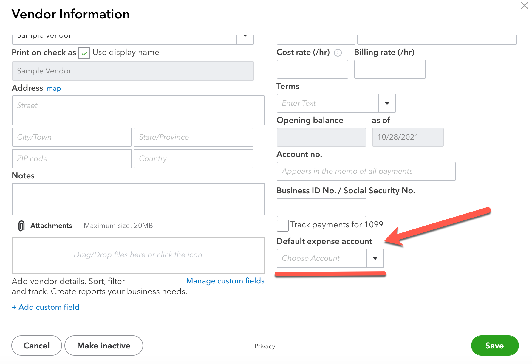Viewport: 532px width, 364px height.
Task: Click the Cost rate info icon
Action: (x=338, y=53)
